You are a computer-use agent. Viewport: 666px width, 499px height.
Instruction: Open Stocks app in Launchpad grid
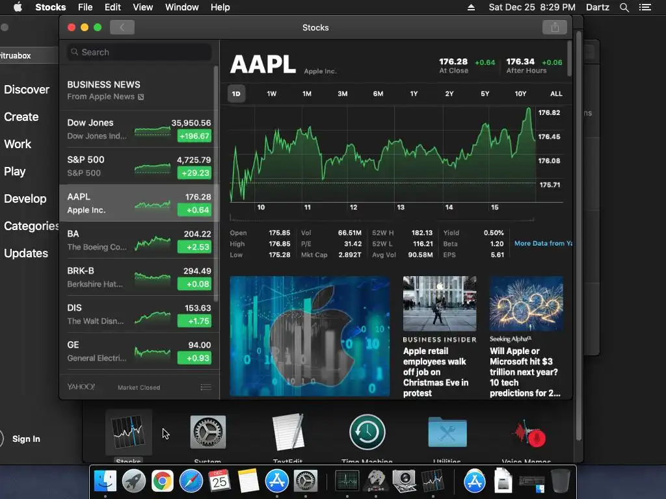(x=128, y=432)
